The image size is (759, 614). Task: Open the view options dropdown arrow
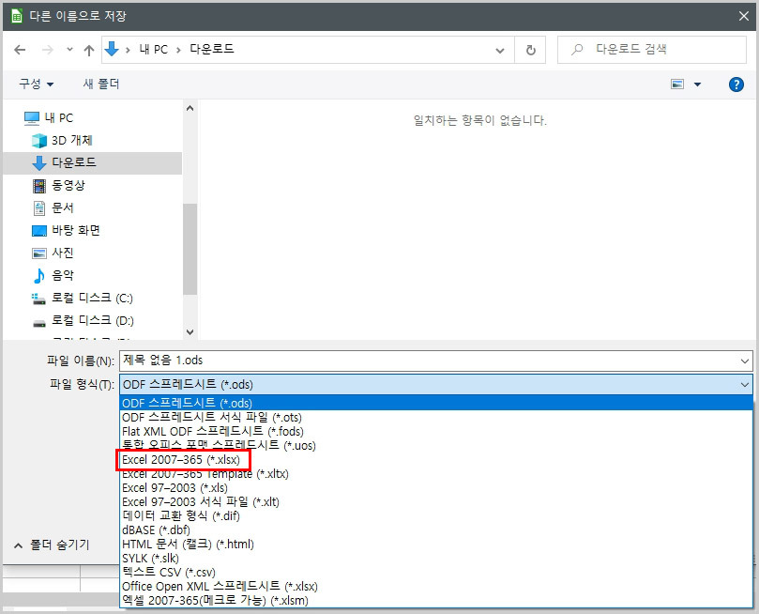click(x=695, y=84)
